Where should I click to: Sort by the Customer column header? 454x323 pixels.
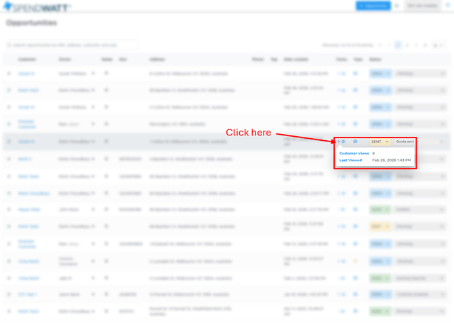click(x=27, y=60)
